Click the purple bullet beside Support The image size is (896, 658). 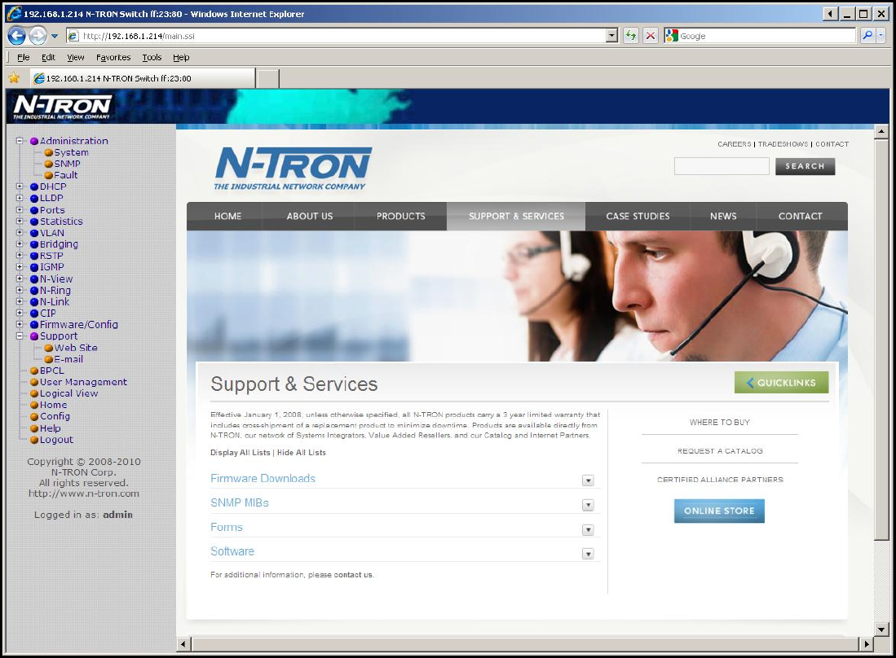pyautogui.click(x=33, y=336)
